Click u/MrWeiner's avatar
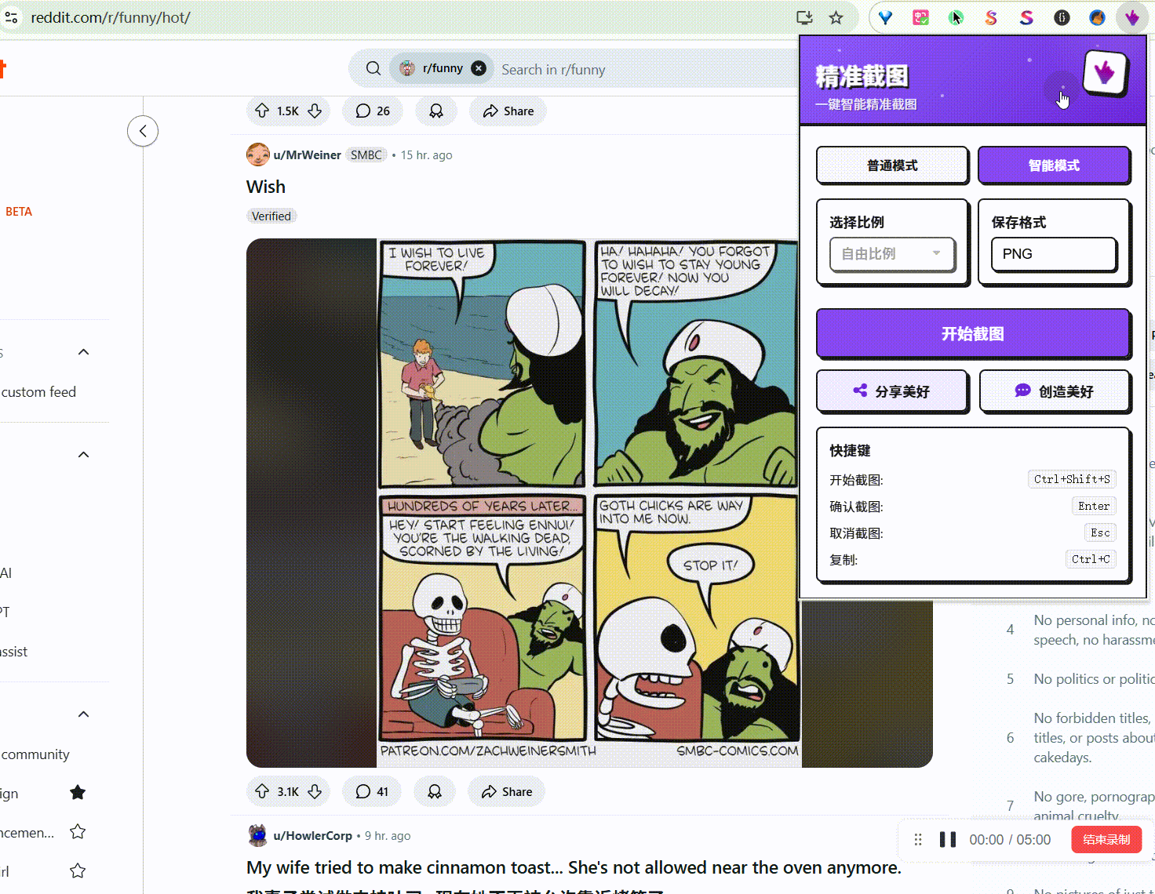 click(257, 154)
